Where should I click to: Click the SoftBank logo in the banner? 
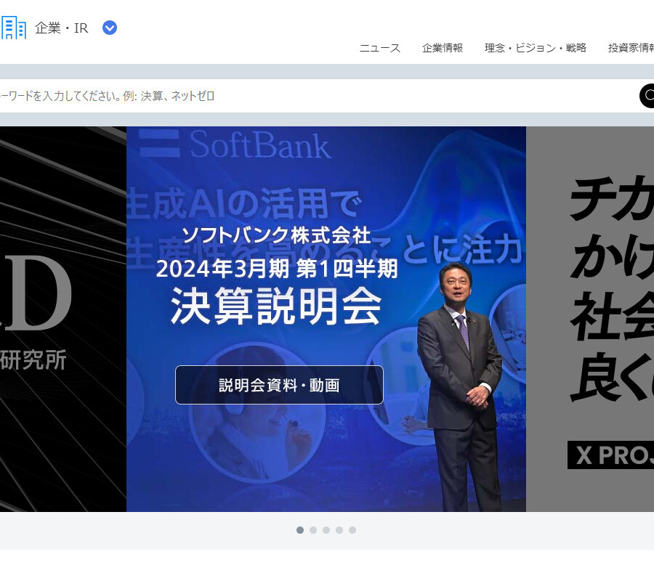coord(235,145)
